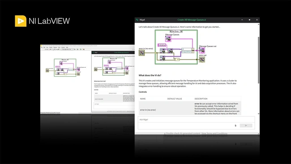Click the Message Queues cluster constant icon
291x164 pixels.
[x=168, y=39]
